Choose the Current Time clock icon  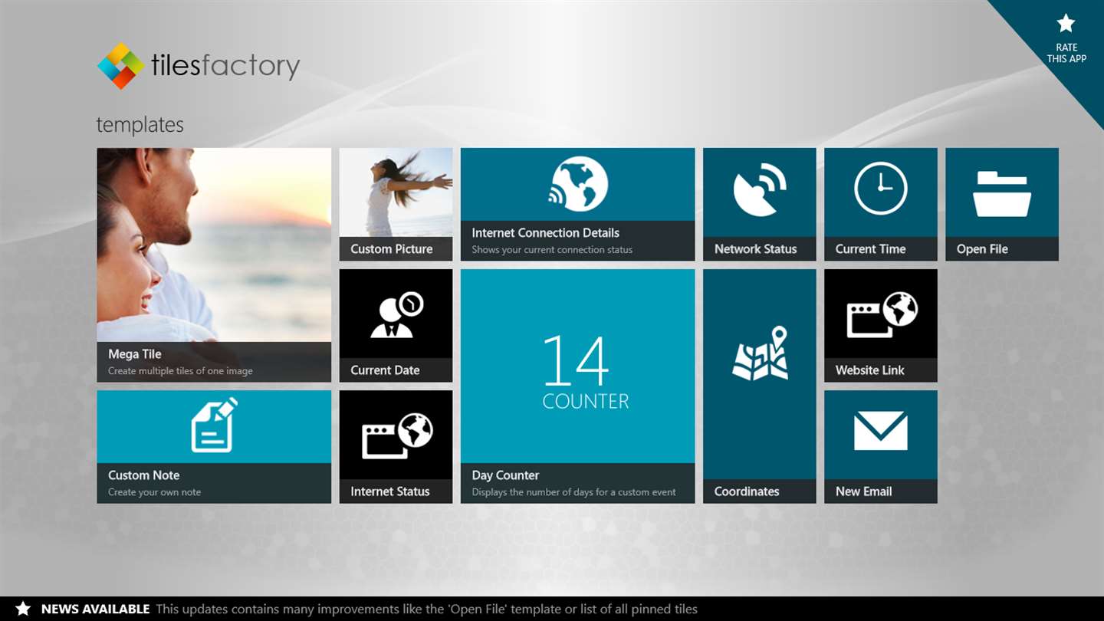click(x=881, y=188)
